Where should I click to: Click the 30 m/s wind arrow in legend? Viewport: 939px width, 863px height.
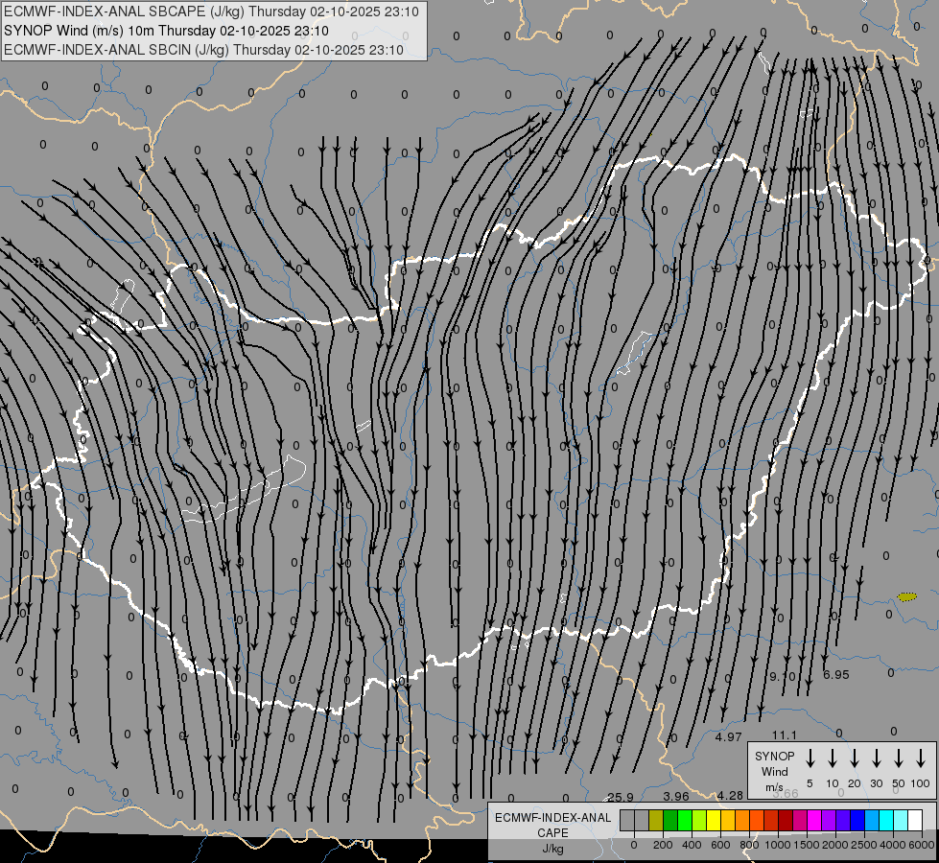pos(876,758)
